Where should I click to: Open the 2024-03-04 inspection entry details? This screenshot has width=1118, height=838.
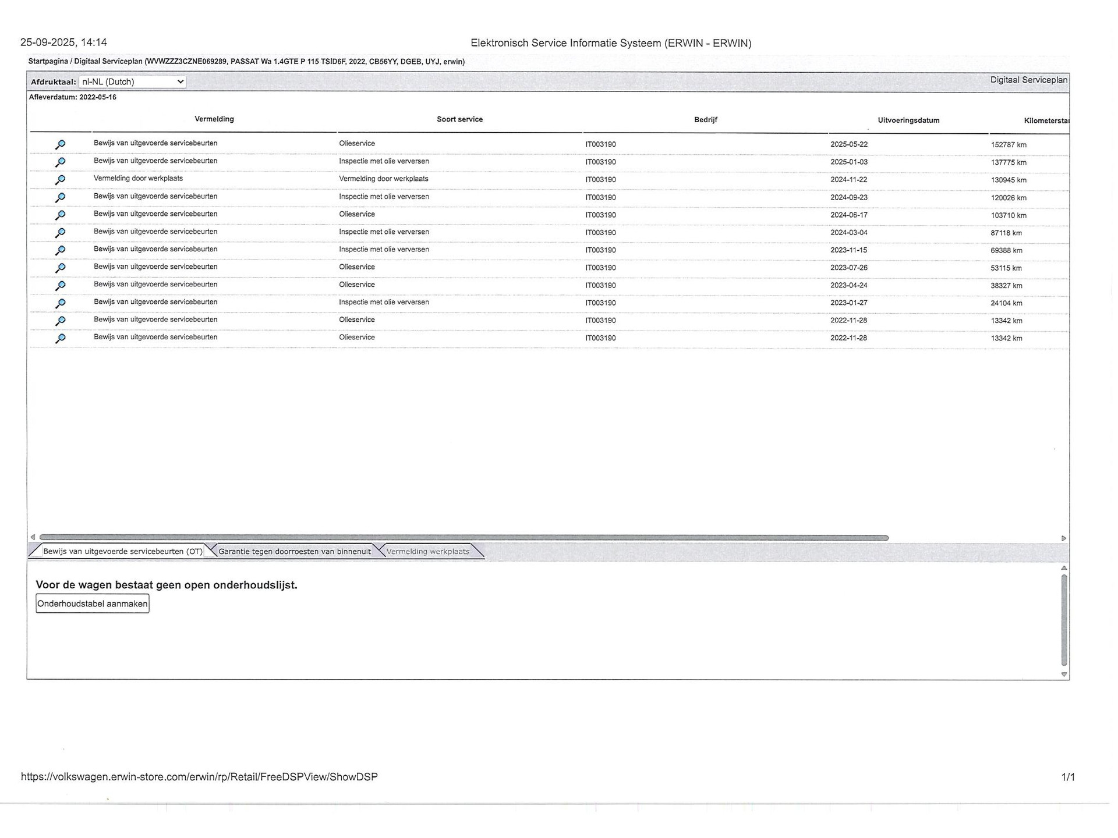tap(60, 233)
